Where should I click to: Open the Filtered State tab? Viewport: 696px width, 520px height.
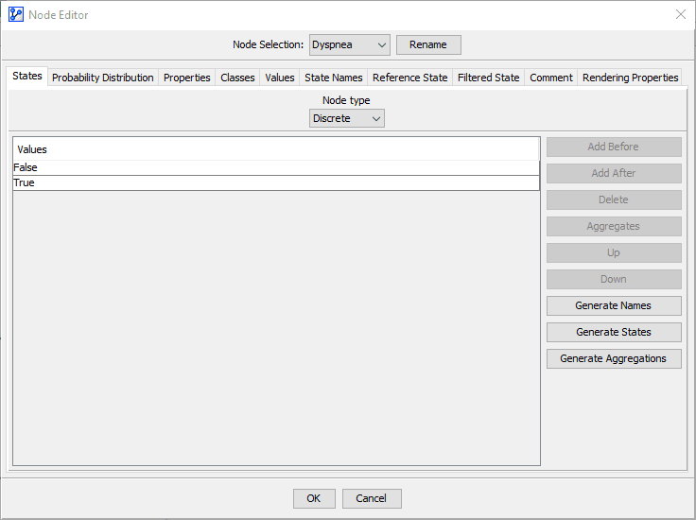[488, 78]
